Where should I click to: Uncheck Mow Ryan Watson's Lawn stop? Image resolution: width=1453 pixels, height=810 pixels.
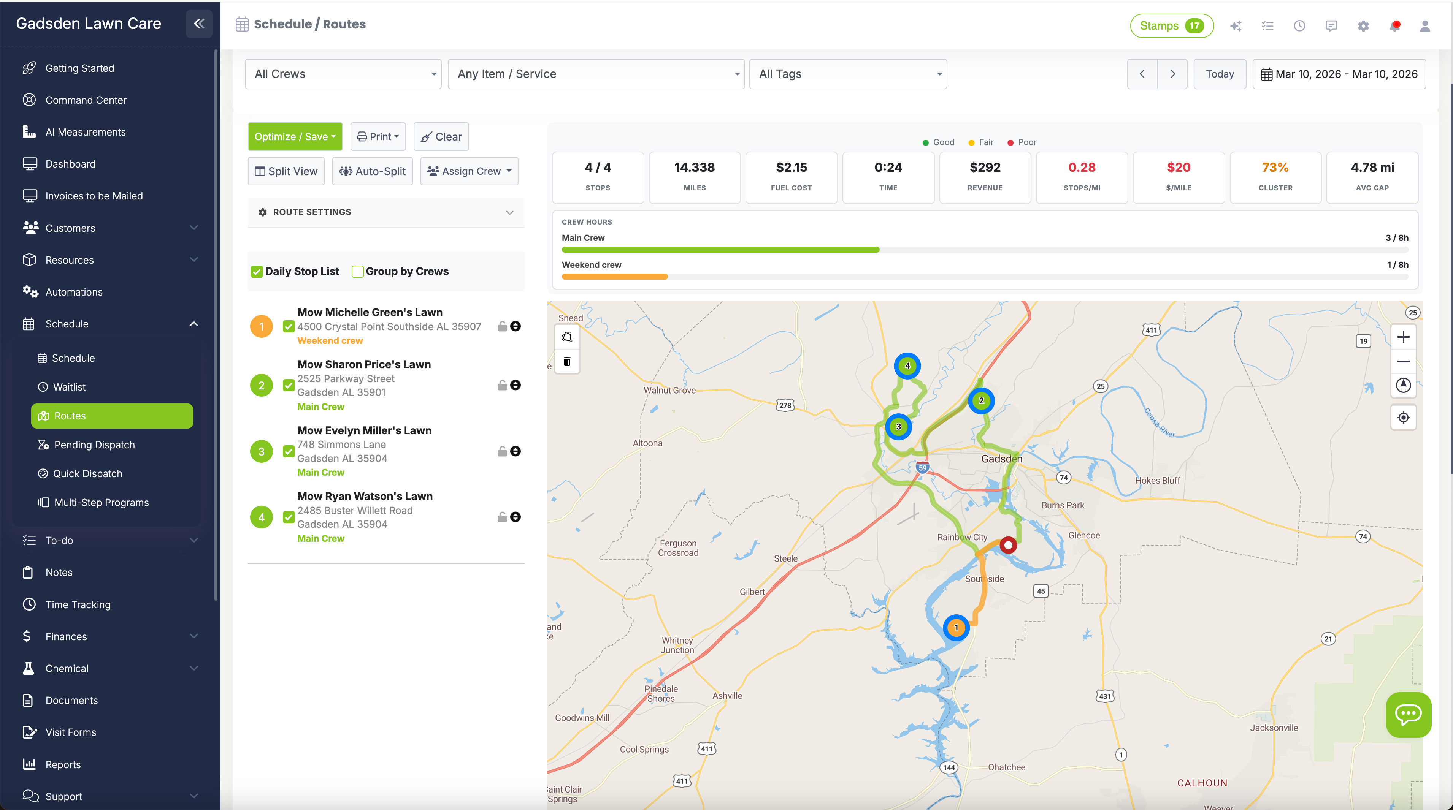[288, 516]
